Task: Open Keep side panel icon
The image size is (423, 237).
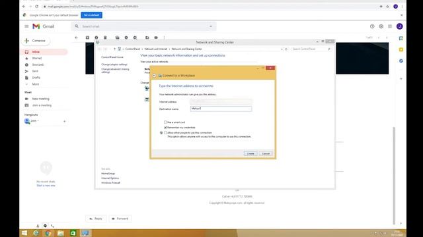Action: coord(401,50)
